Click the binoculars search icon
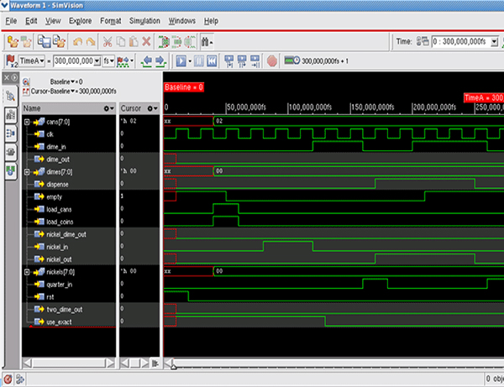The height and width of the screenshot is (387, 504). click(205, 42)
